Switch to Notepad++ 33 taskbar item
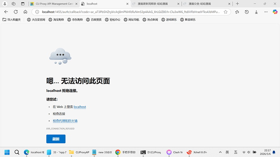Image resolution: width=280 pixels, height=157 pixels. [x=56, y=152]
